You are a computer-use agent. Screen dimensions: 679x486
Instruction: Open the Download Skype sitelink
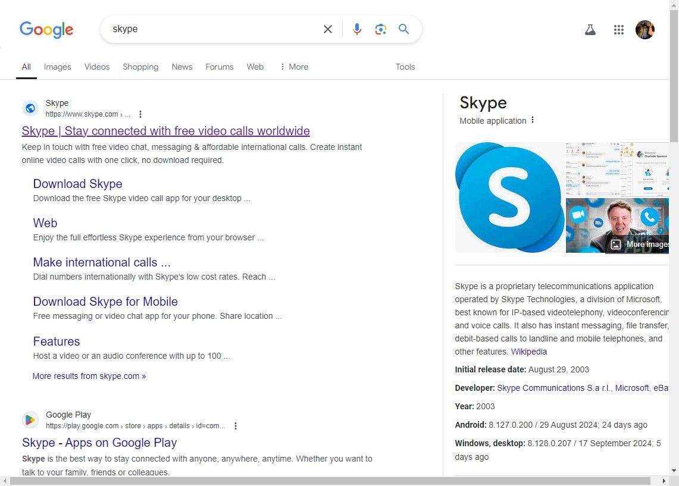pos(77,184)
